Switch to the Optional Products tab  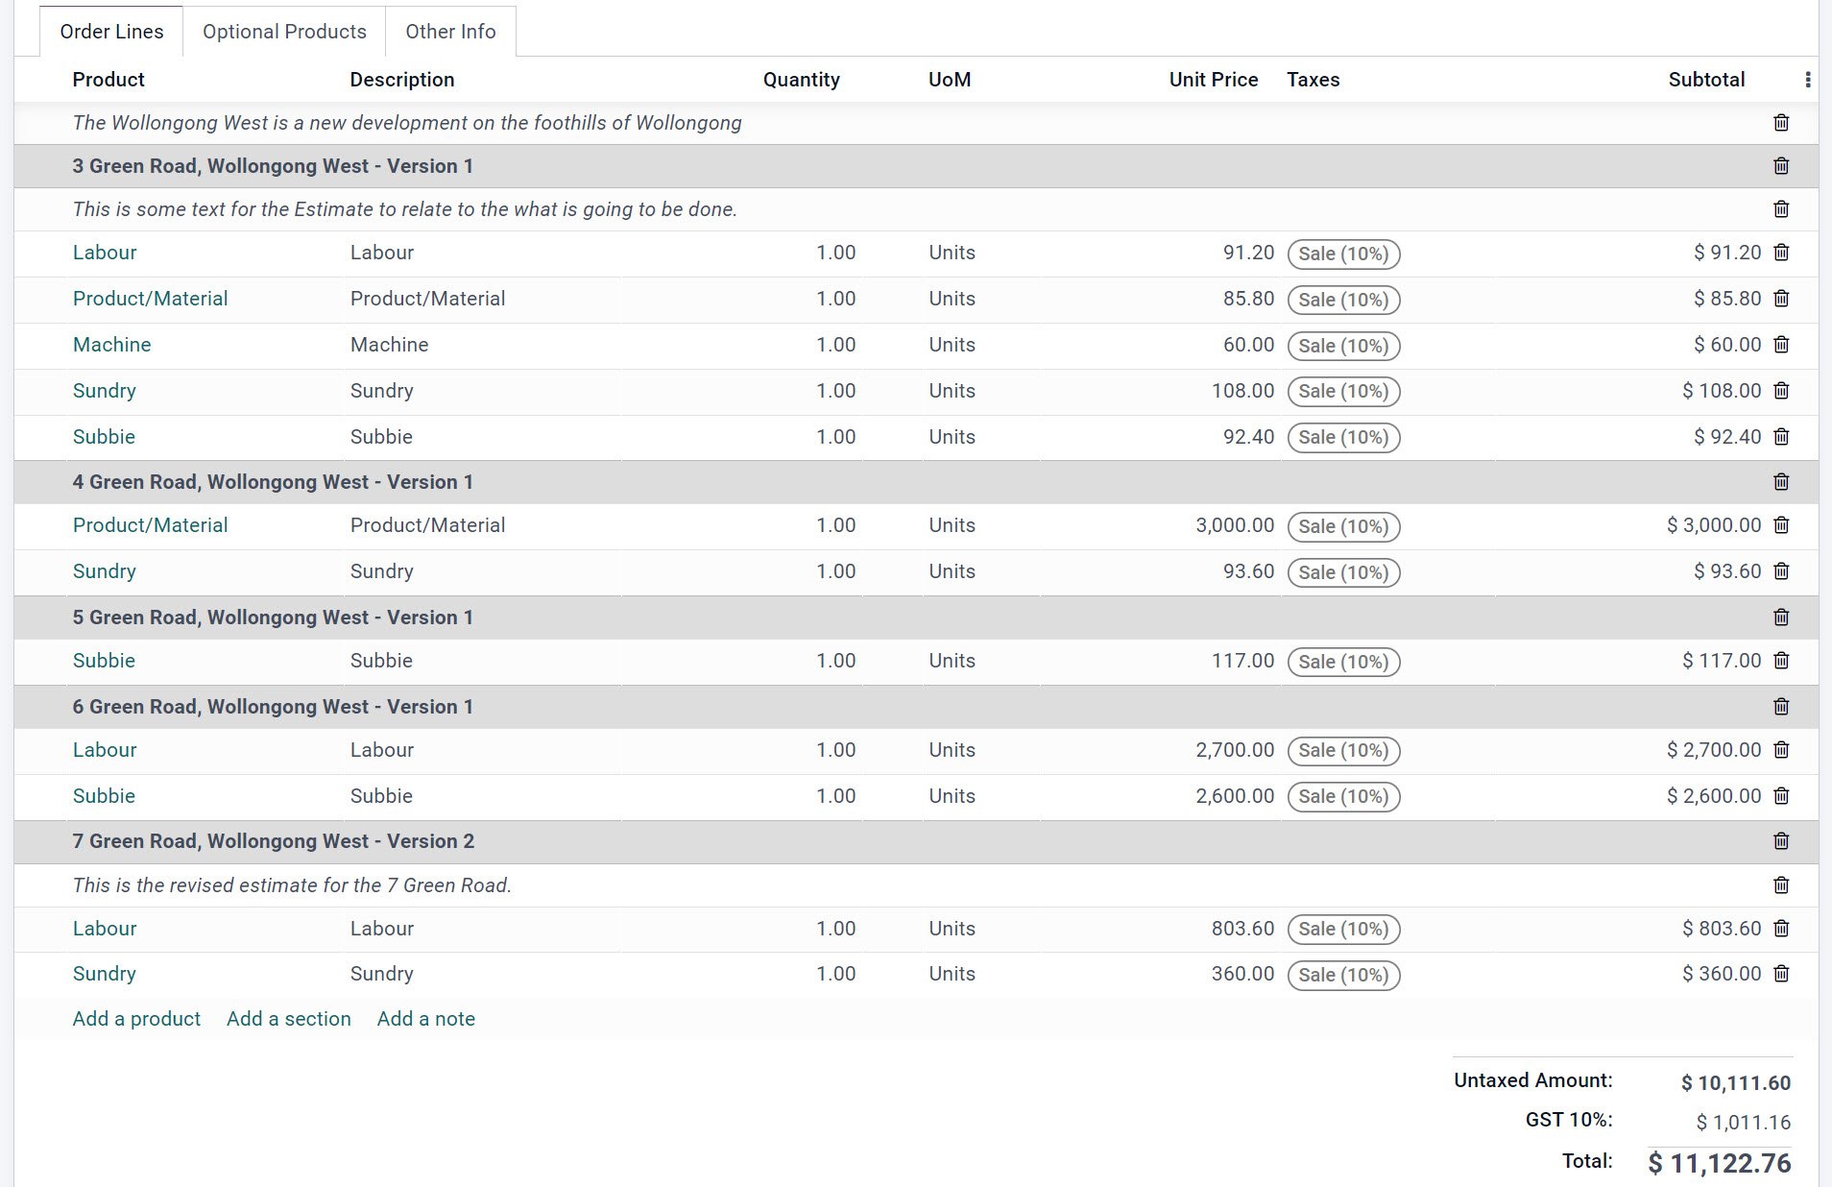(284, 32)
